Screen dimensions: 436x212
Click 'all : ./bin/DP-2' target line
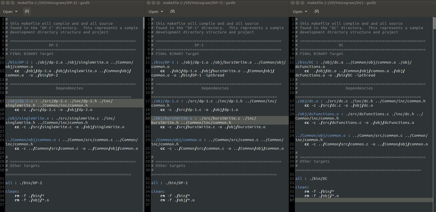point(24,183)
